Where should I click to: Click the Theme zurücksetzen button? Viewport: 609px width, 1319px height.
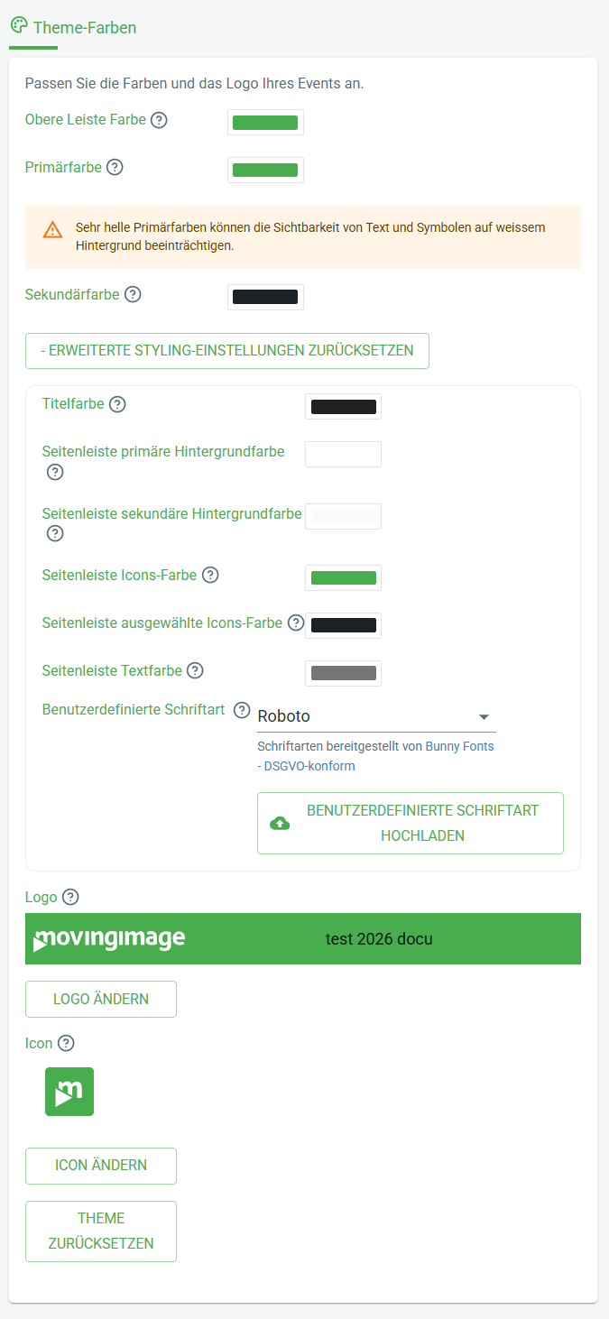point(101,1231)
